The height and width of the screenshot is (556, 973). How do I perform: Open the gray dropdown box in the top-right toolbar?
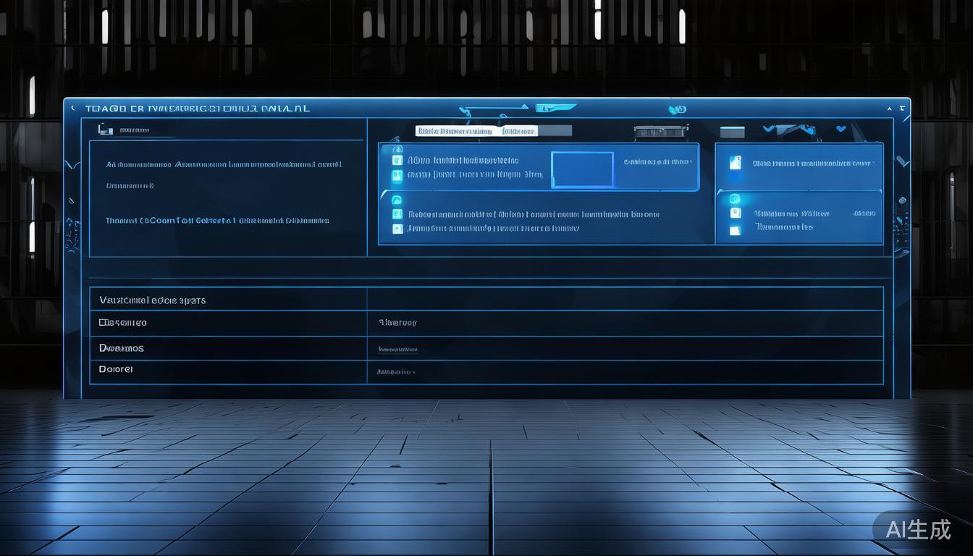pyautogui.click(x=732, y=132)
